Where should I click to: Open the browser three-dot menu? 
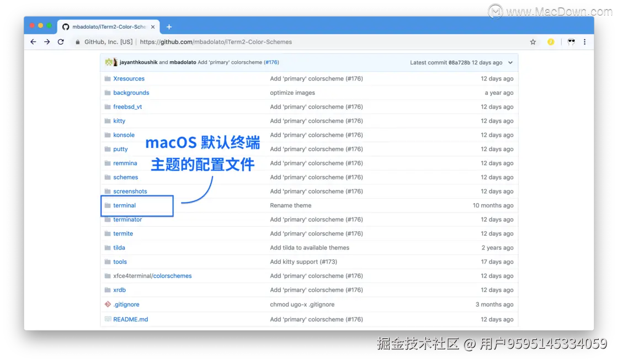pyautogui.click(x=584, y=42)
